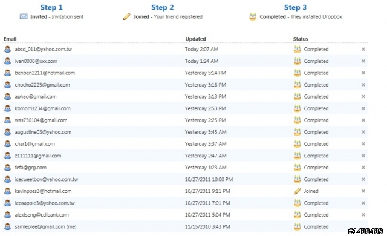Sort by the Email column header

pyautogui.click(x=10, y=39)
